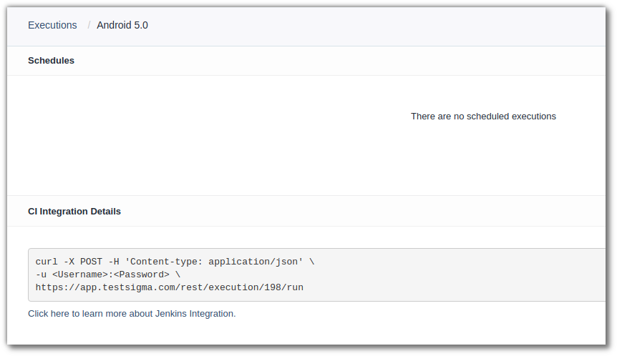617x356 pixels.
Task: Click the word 'curl' in the code block
Action: click(47, 262)
